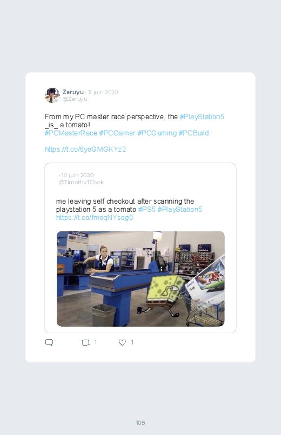Open the #PS5 hashtag in quoted tweet
Viewport: 281px width, 435px height.
click(147, 210)
